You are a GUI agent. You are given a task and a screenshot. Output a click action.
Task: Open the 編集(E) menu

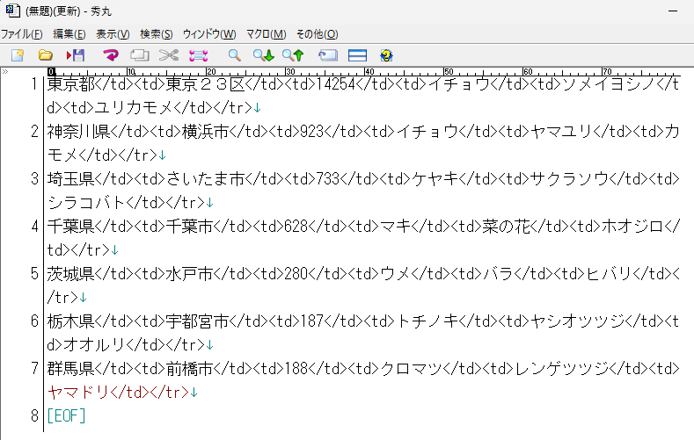(x=69, y=34)
